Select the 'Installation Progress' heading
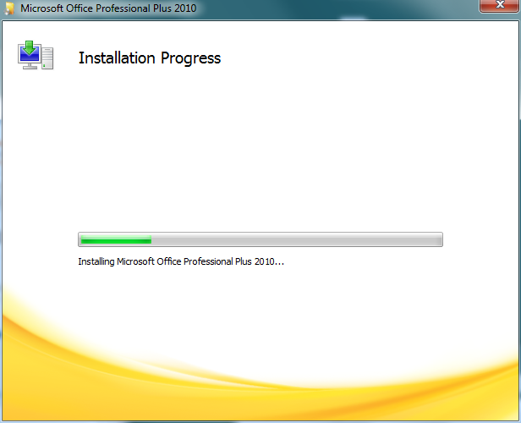The image size is (521, 423). pyautogui.click(x=150, y=58)
